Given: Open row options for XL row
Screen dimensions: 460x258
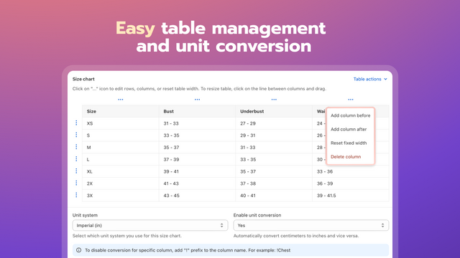Looking at the screenshot, I should click(x=76, y=171).
